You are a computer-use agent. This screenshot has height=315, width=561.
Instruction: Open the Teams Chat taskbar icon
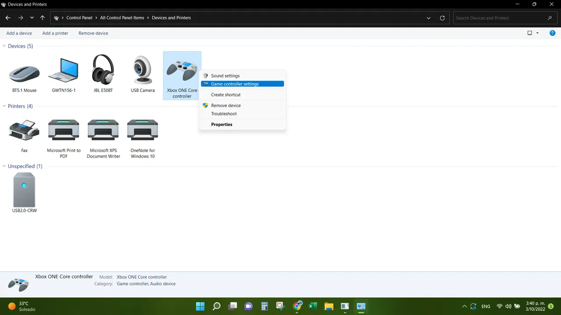pos(249,306)
